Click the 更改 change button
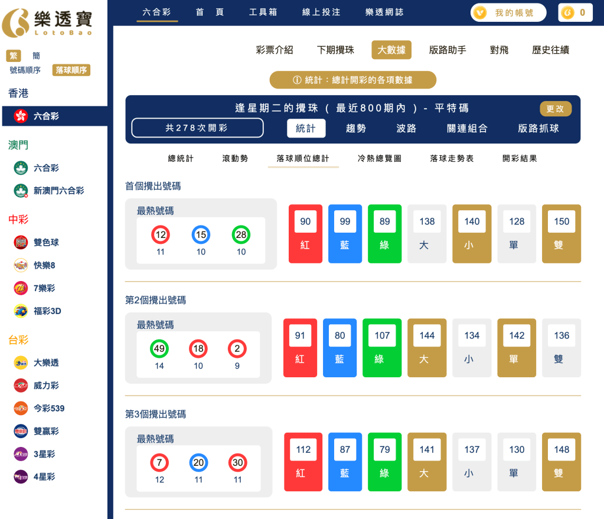 [x=555, y=109]
